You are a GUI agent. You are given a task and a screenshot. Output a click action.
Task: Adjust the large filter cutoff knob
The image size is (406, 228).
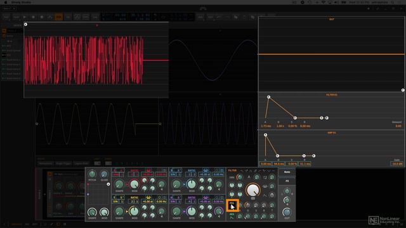click(252, 190)
